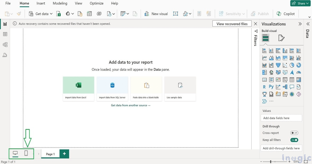Switch to Table view in the left sidebar
The image size is (312, 164).
point(5,34)
